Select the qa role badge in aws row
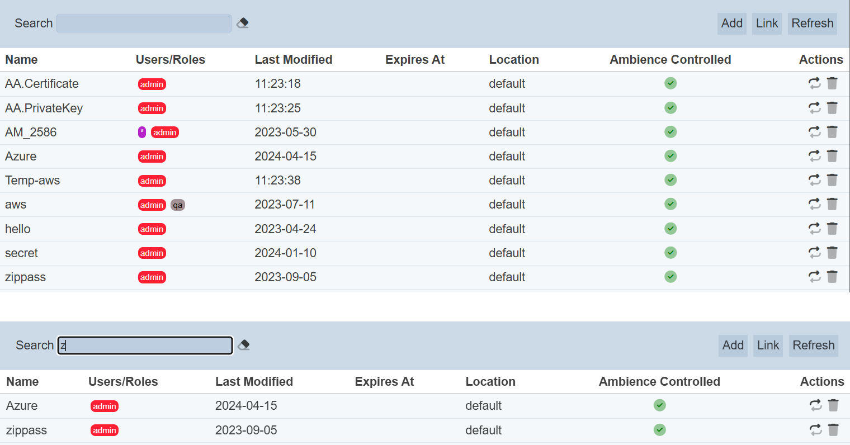 (177, 205)
